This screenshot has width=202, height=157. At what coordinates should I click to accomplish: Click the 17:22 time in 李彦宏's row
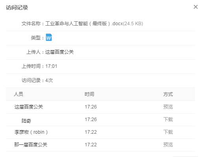coord(91,132)
